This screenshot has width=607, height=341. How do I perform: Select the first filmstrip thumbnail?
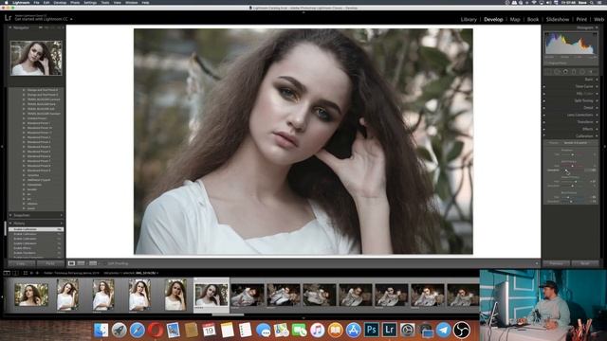[31, 295]
